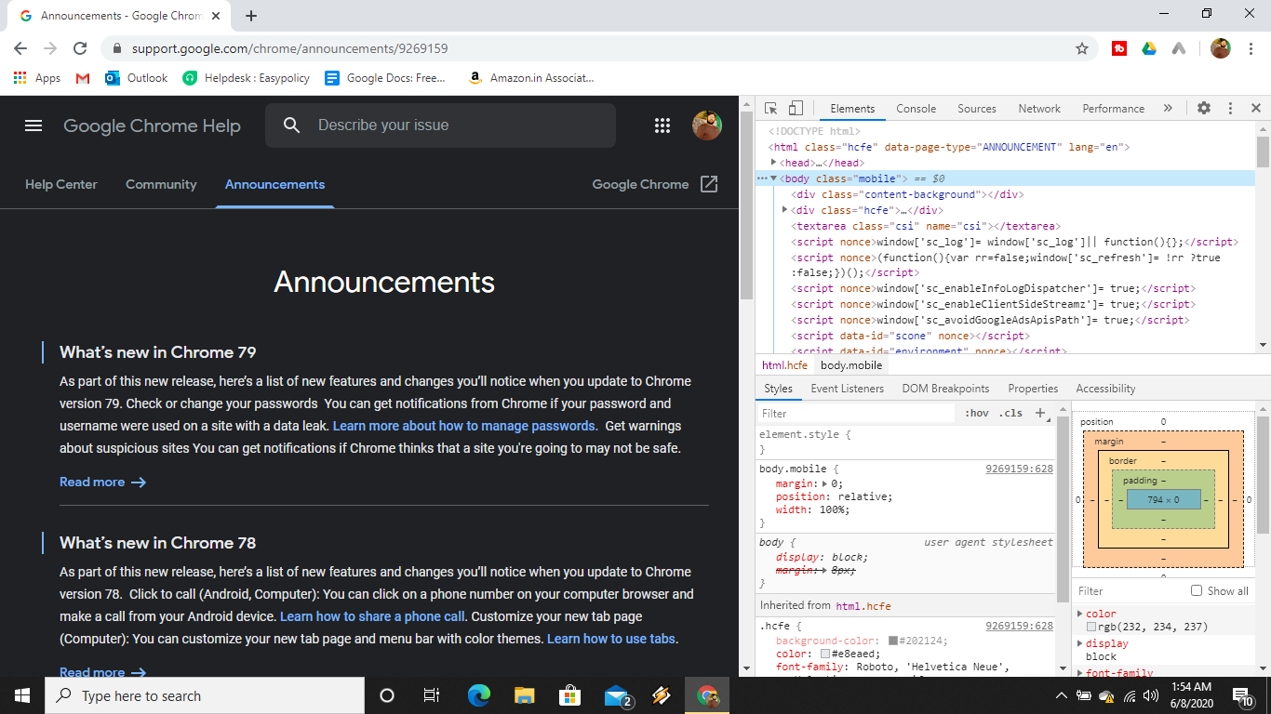Screen dimensions: 1271x714
Task: Expand the margin shorthand in body.mobile
Action: (824, 483)
